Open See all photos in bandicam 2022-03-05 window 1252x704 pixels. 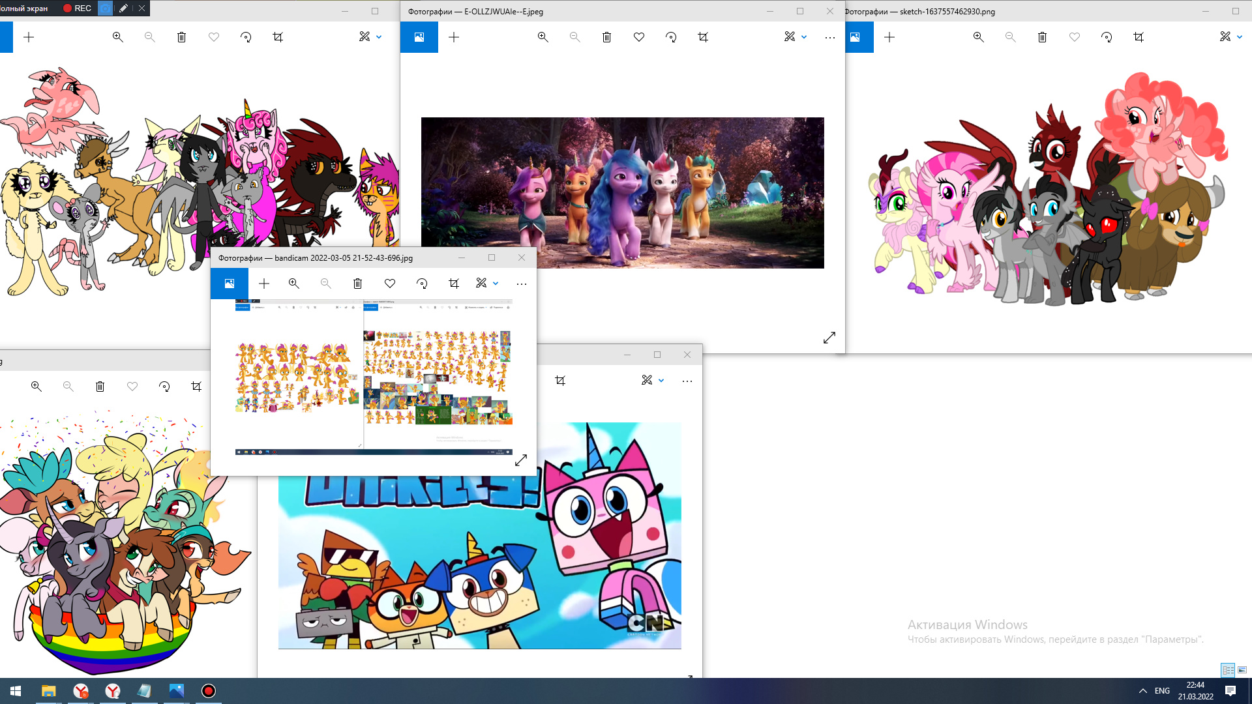coord(230,284)
